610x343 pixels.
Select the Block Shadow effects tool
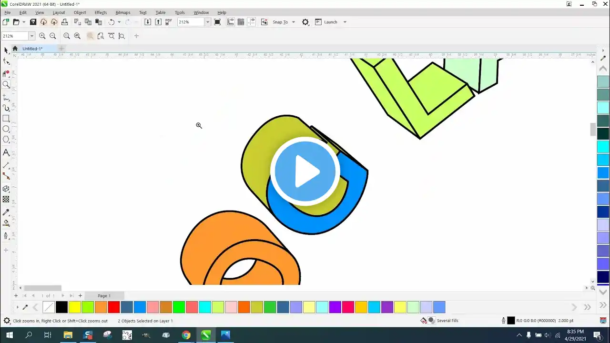pos(6,189)
